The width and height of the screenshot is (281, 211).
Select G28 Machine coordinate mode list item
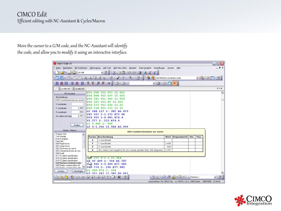point(68,163)
